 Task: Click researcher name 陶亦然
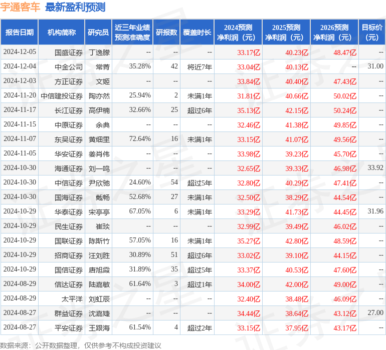coord(99,96)
